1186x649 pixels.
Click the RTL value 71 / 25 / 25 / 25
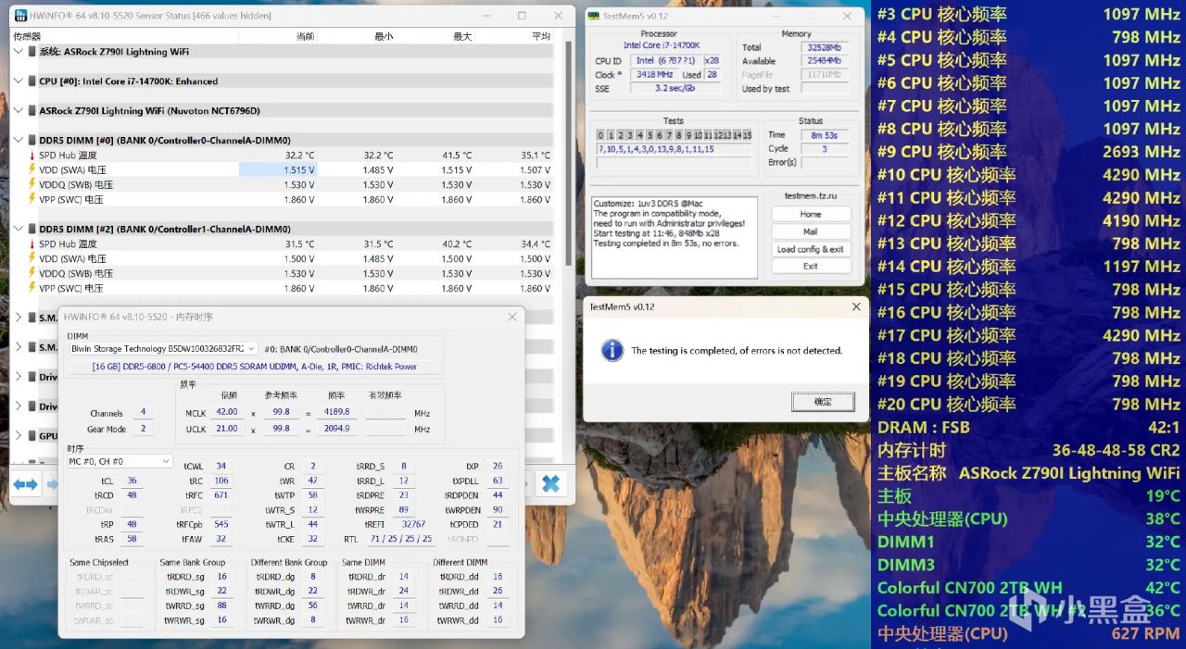click(x=400, y=539)
